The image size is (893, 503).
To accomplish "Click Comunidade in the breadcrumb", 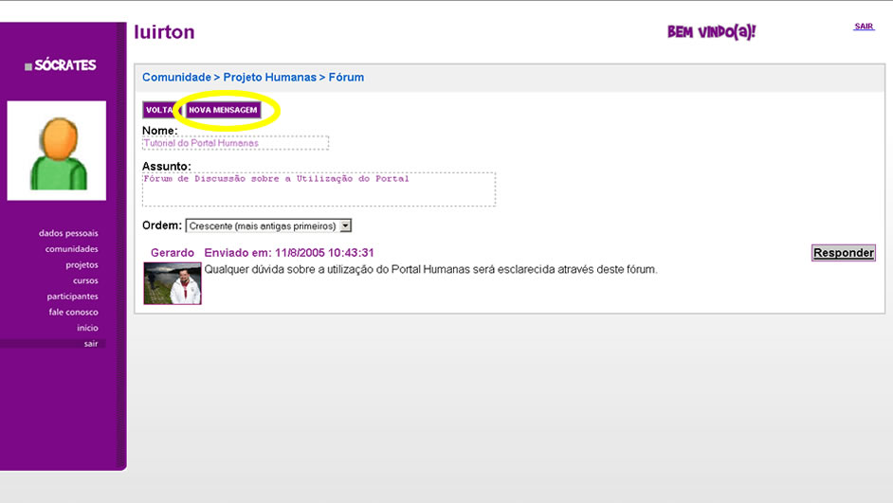I will coord(175,78).
